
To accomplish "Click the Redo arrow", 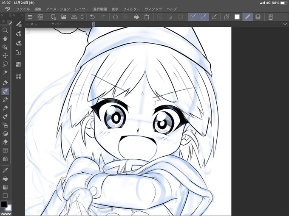I will (102, 17).
